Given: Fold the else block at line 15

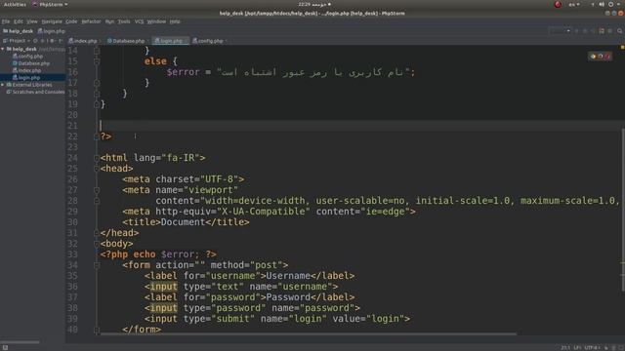Looking at the screenshot, I should click(97, 61).
